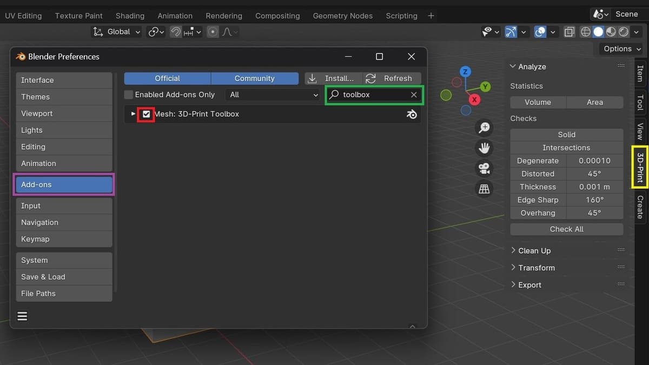Click the Area statistics button
Image resolution: width=649 pixels, height=365 pixels.
(595, 102)
